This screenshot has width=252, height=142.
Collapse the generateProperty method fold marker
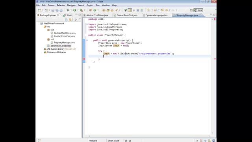[87, 40]
